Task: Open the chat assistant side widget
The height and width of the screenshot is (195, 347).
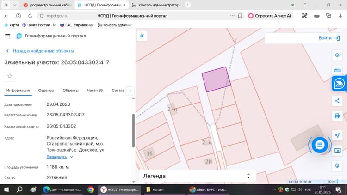Action: (x=339, y=84)
